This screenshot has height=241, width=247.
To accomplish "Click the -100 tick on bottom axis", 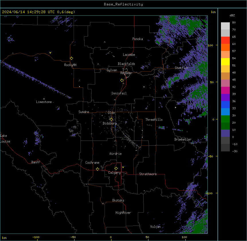I will (x=36, y=237).
